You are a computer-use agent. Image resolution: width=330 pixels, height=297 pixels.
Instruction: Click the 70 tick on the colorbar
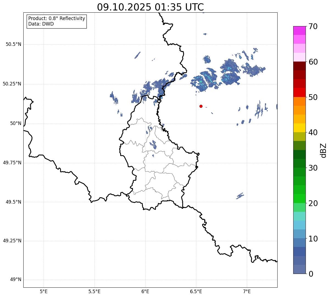313,26
